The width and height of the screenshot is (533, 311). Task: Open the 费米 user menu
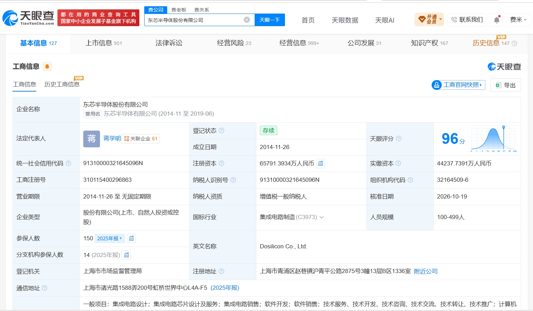(518, 20)
